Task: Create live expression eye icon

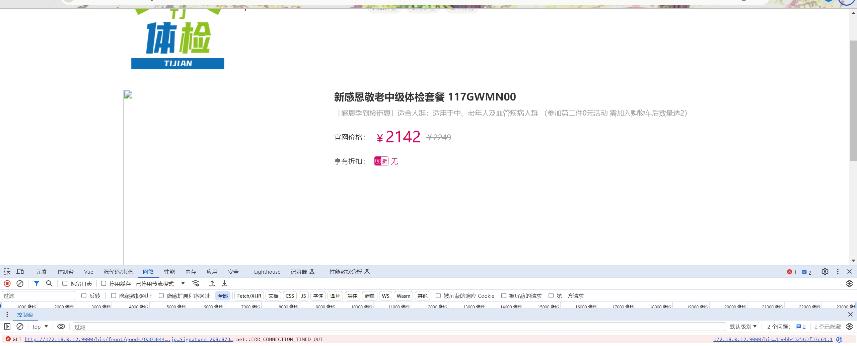Action: point(61,327)
